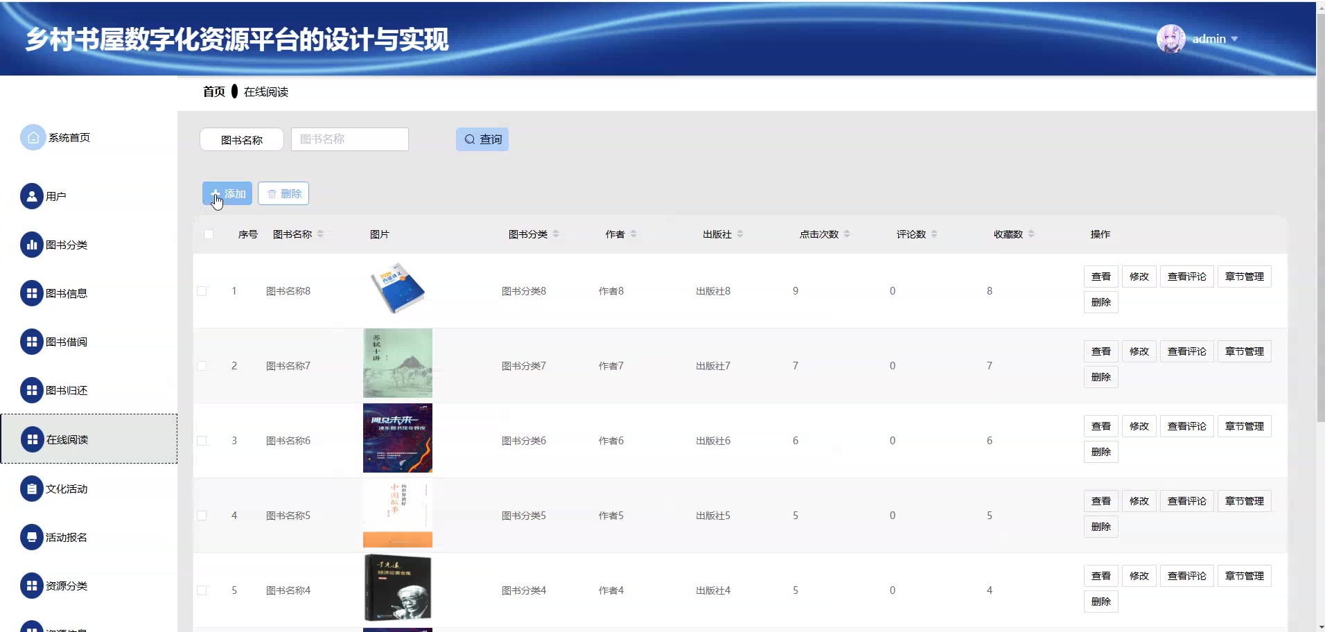Click the 图书名称 search input field

point(350,139)
